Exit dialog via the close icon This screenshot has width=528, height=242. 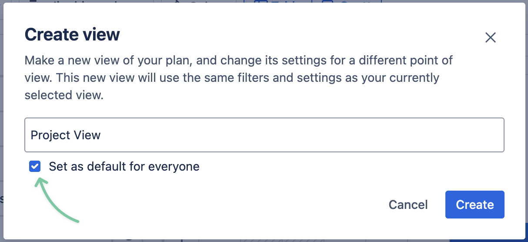tap(490, 38)
